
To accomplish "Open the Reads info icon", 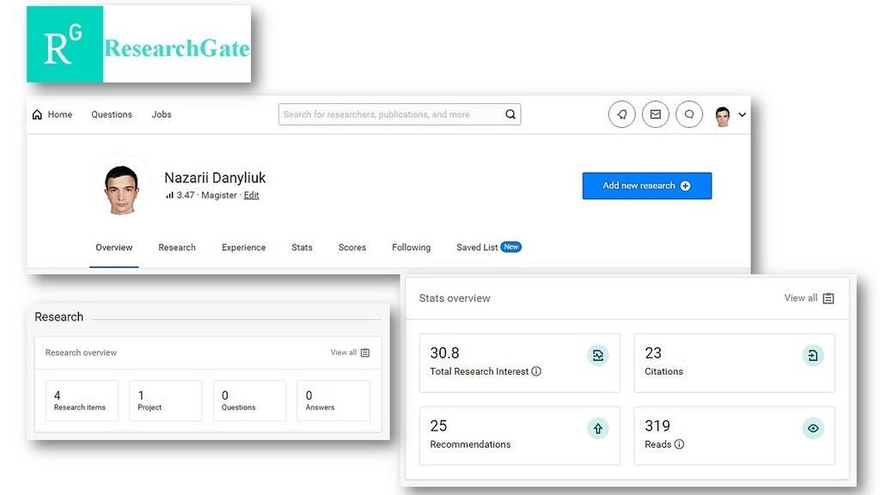I will [679, 444].
